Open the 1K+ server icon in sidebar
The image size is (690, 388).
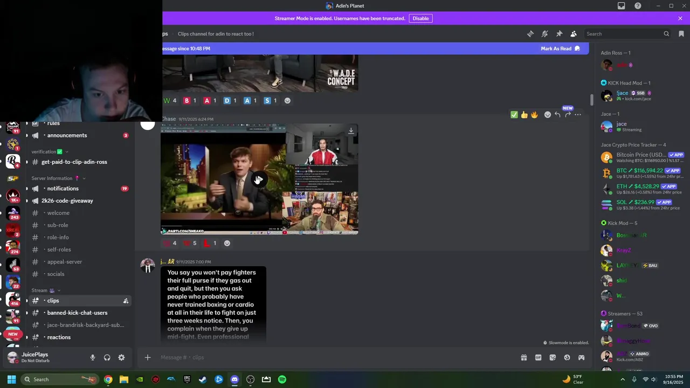point(13,196)
